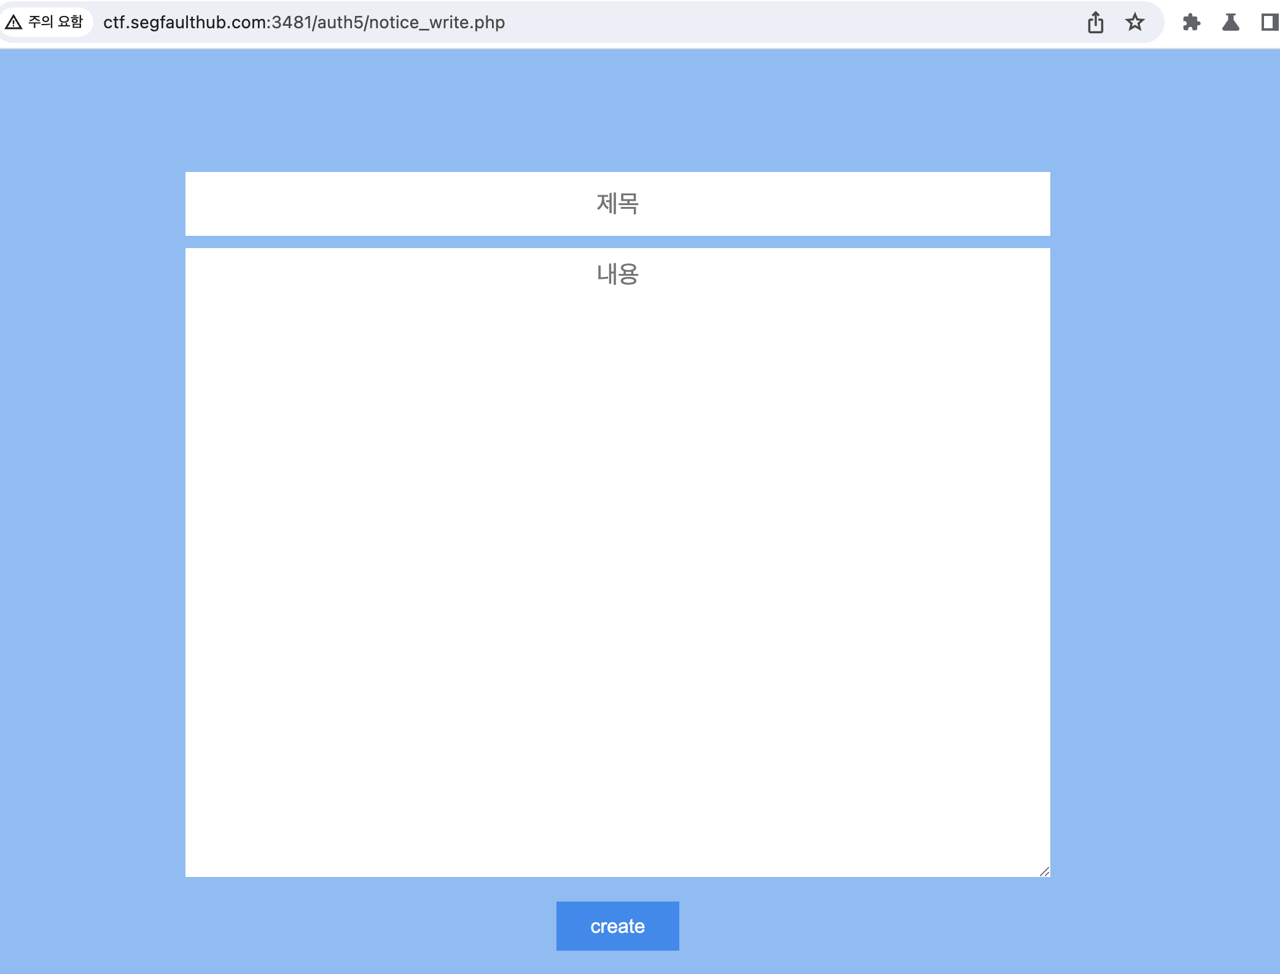Click the security warning triangle icon
Screen dimensions: 1280x974
click(x=14, y=23)
